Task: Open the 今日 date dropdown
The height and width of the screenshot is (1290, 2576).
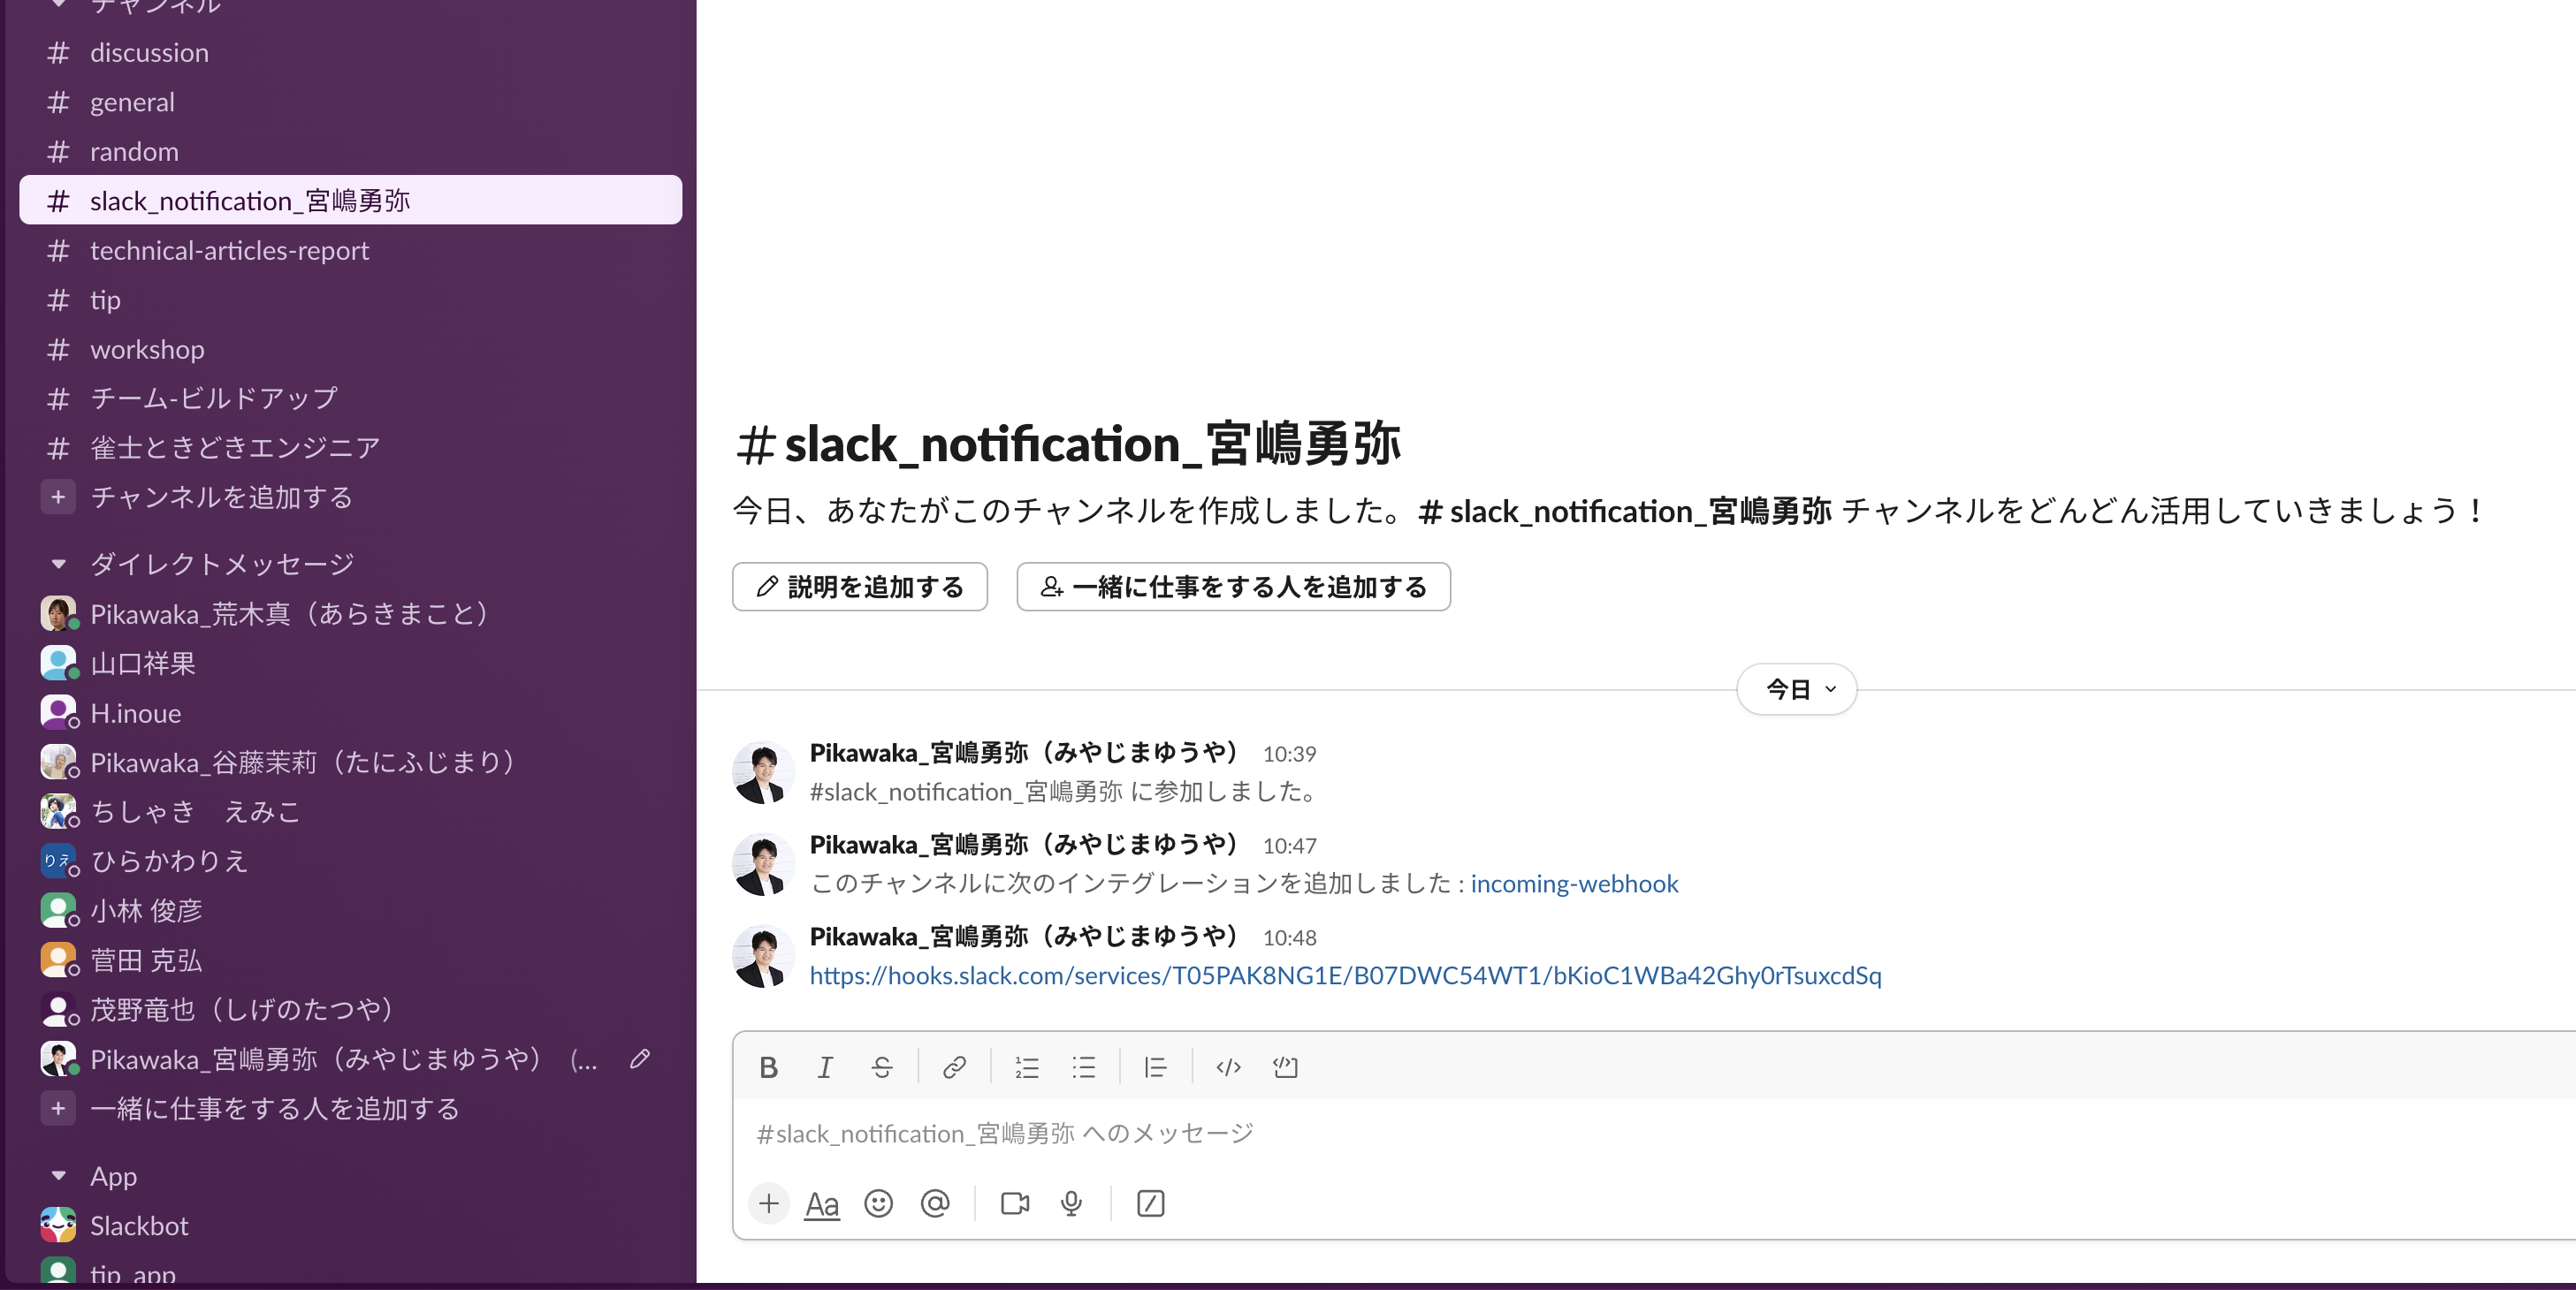Action: tap(1796, 689)
